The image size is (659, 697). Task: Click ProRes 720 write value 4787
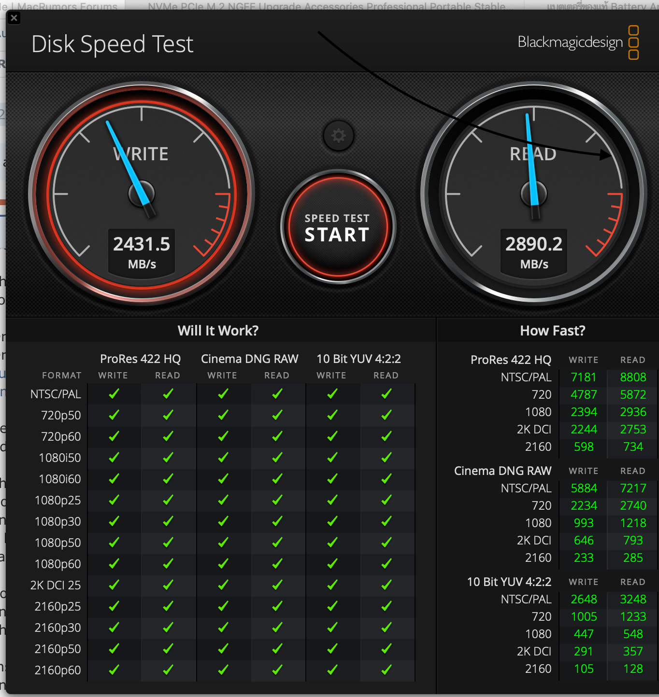coord(584,395)
